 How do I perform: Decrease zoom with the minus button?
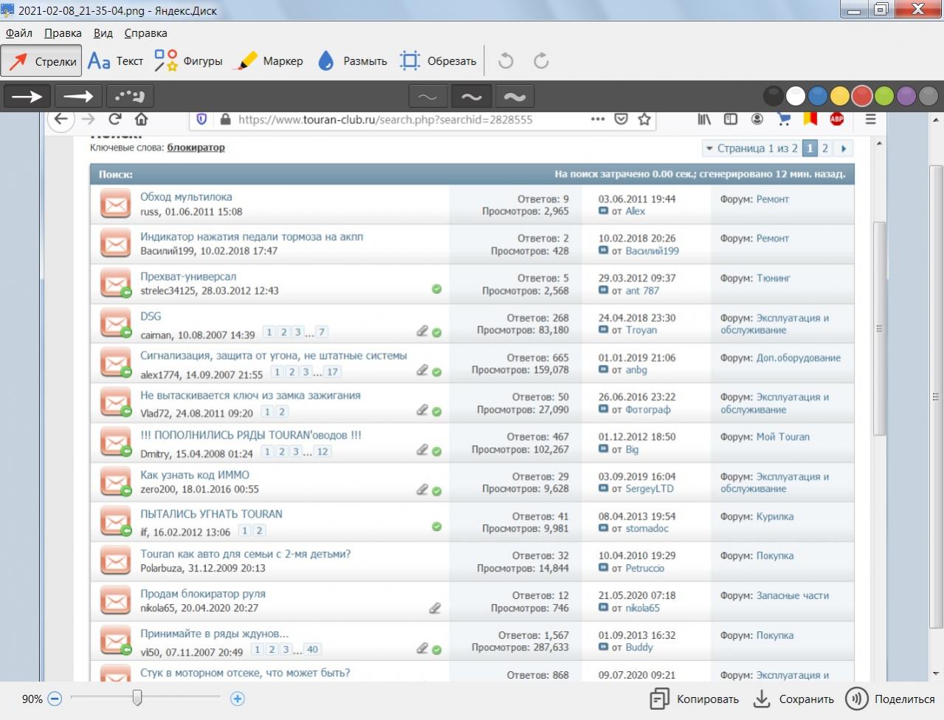[x=55, y=699]
